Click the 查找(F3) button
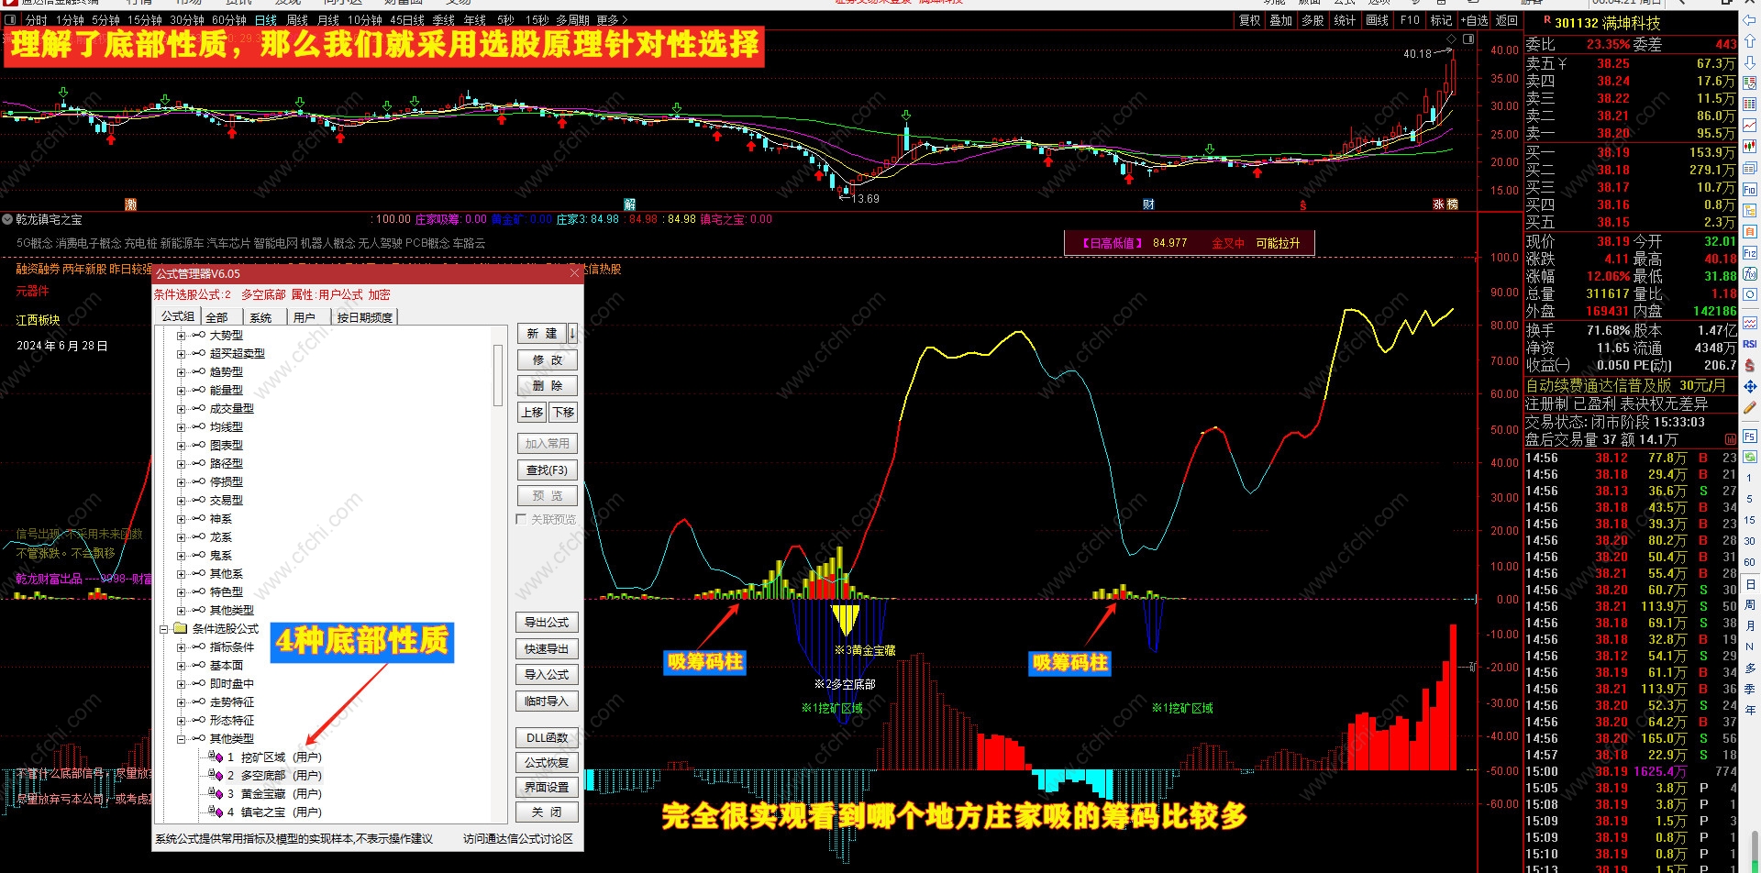This screenshot has height=873, width=1761. pyautogui.click(x=548, y=470)
